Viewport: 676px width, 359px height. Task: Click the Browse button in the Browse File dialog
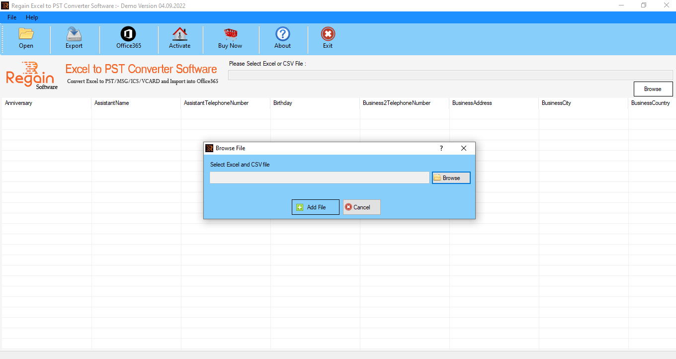pyautogui.click(x=451, y=177)
